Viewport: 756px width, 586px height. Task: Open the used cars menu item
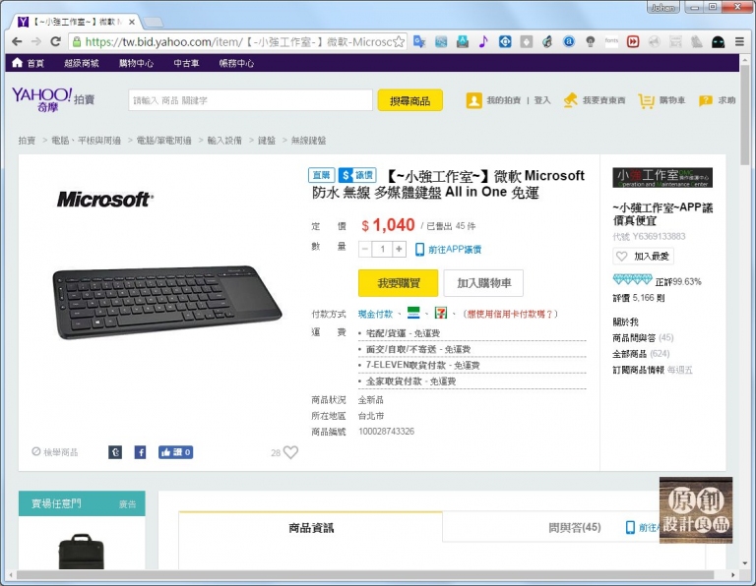(x=186, y=63)
